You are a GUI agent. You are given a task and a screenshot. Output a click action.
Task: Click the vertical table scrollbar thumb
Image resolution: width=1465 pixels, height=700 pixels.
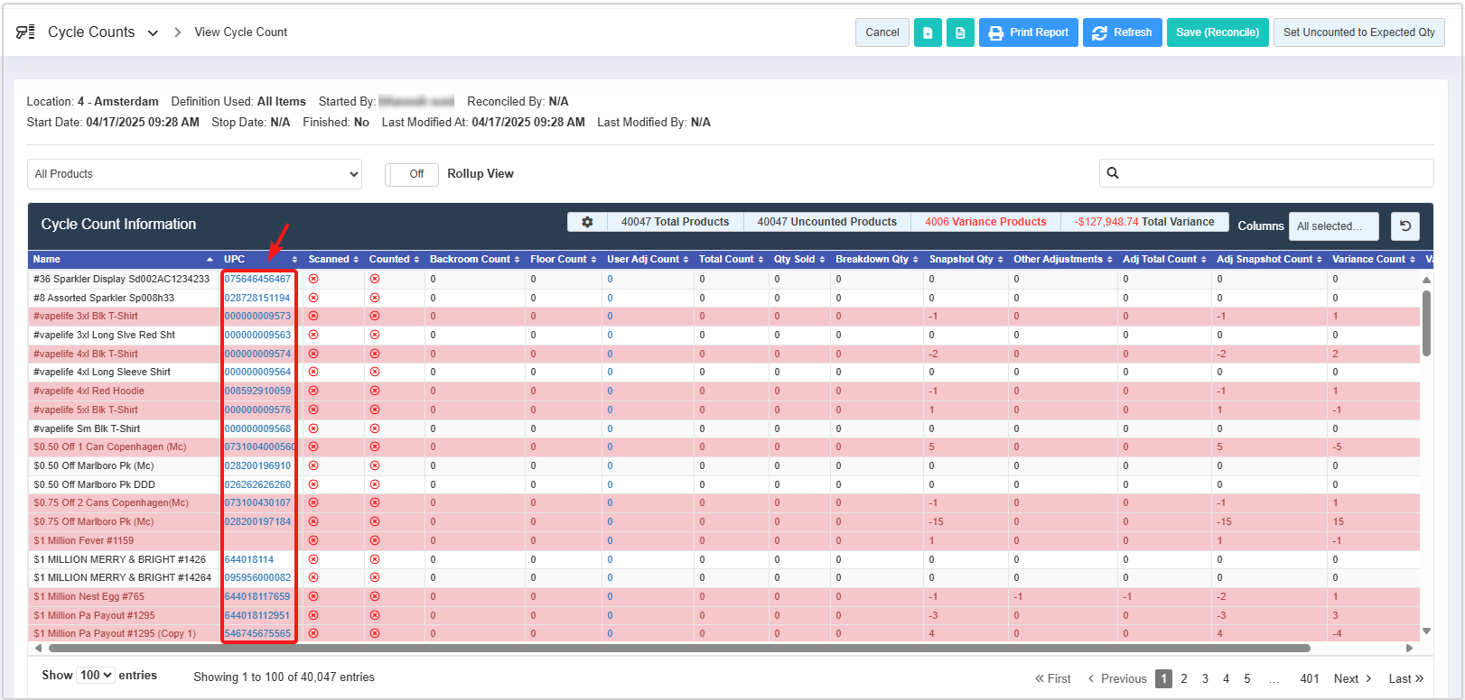pos(1426,323)
